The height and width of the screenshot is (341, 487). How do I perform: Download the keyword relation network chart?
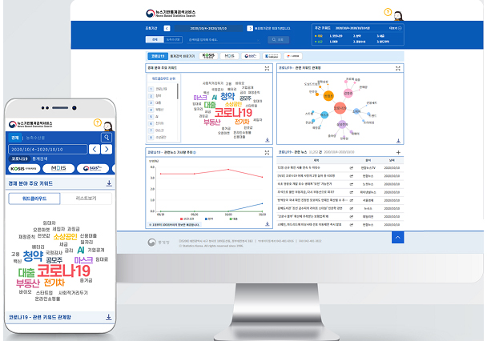coord(398,140)
